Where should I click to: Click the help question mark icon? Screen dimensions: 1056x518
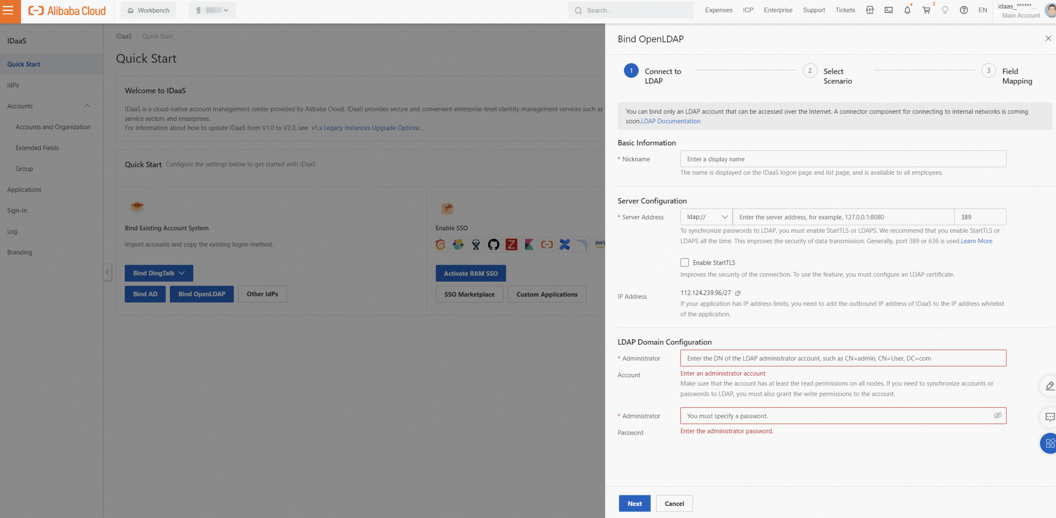tap(964, 10)
